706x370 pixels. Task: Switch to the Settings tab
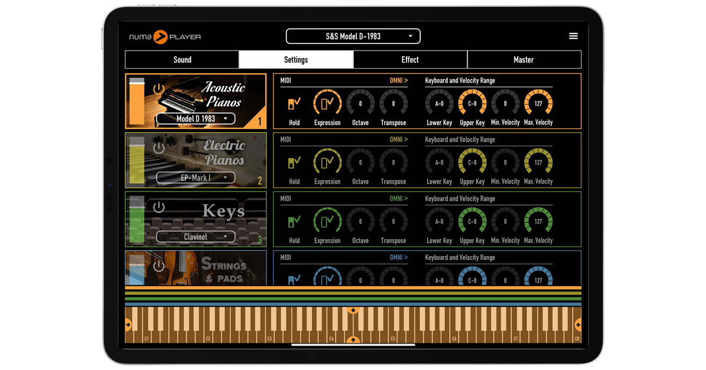[296, 60]
